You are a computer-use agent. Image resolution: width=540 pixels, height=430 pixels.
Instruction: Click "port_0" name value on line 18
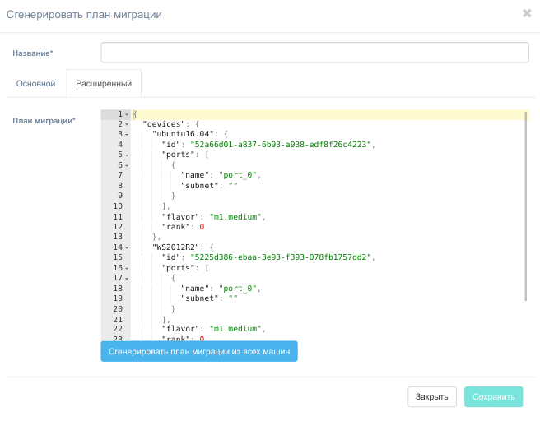tap(238, 289)
